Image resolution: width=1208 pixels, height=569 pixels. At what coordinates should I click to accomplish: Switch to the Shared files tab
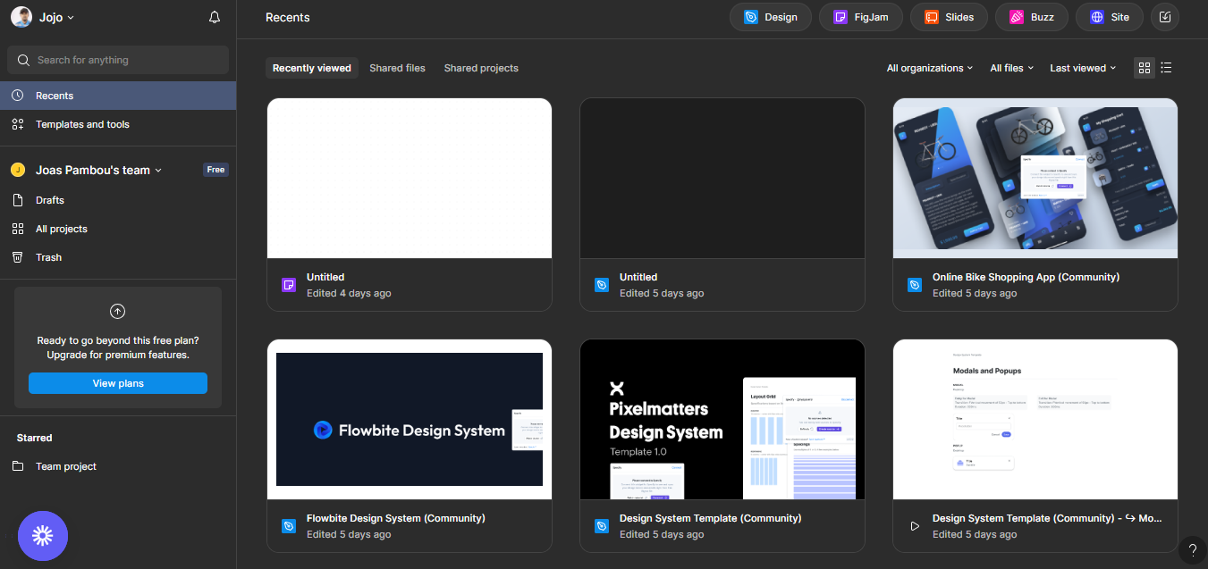click(397, 68)
